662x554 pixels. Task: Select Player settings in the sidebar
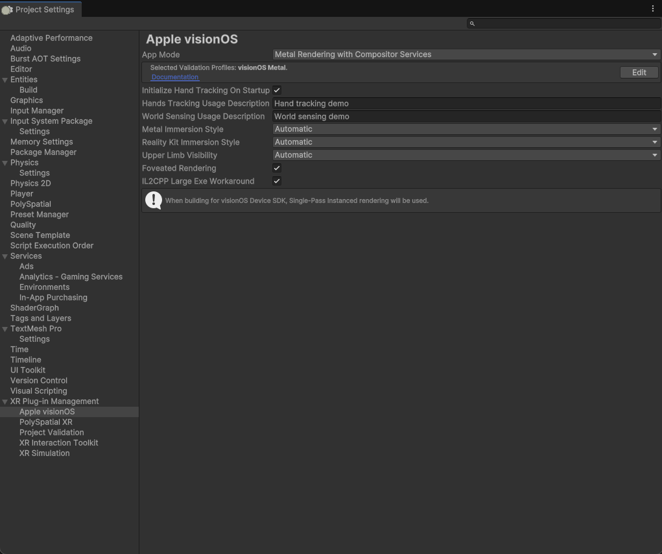[21, 193]
